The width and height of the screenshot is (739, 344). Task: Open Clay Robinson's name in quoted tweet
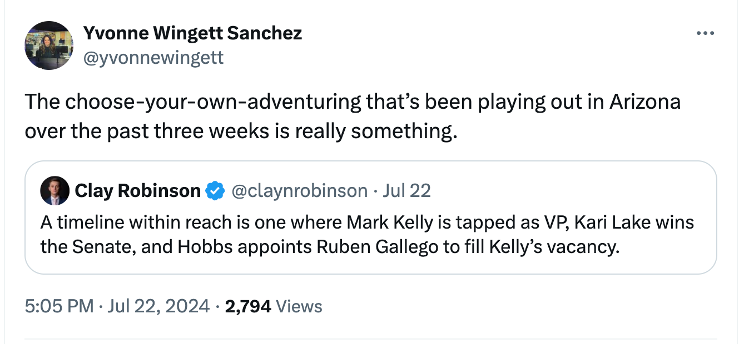137,191
